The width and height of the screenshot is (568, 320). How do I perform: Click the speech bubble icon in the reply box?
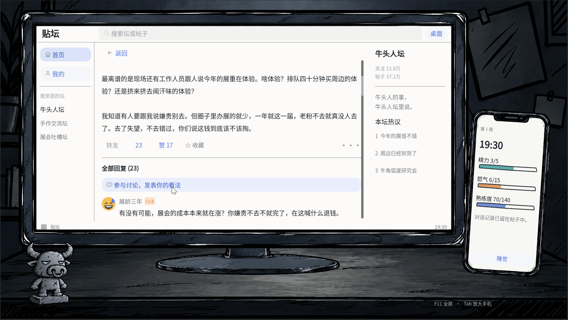pos(109,185)
